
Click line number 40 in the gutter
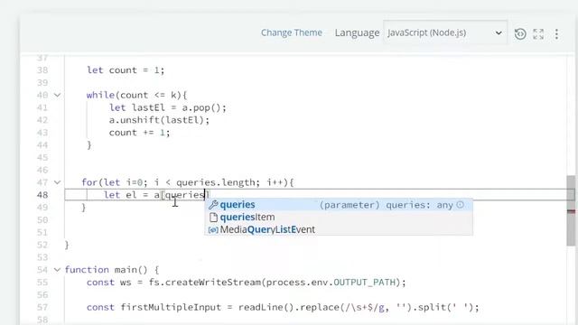coord(42,95)
